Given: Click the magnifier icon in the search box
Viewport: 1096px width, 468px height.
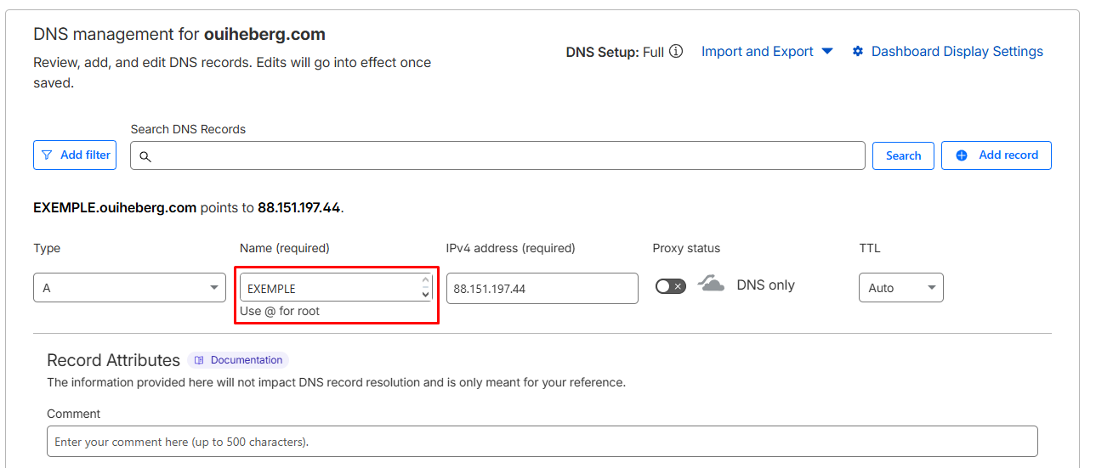Looking at the screenshot, I should (x=145, y=156).
